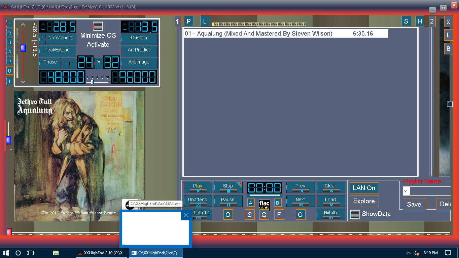Viewport: 459px width, 258px height.
Task: Click the L button above playlist
Action: [x=205, y=21]
